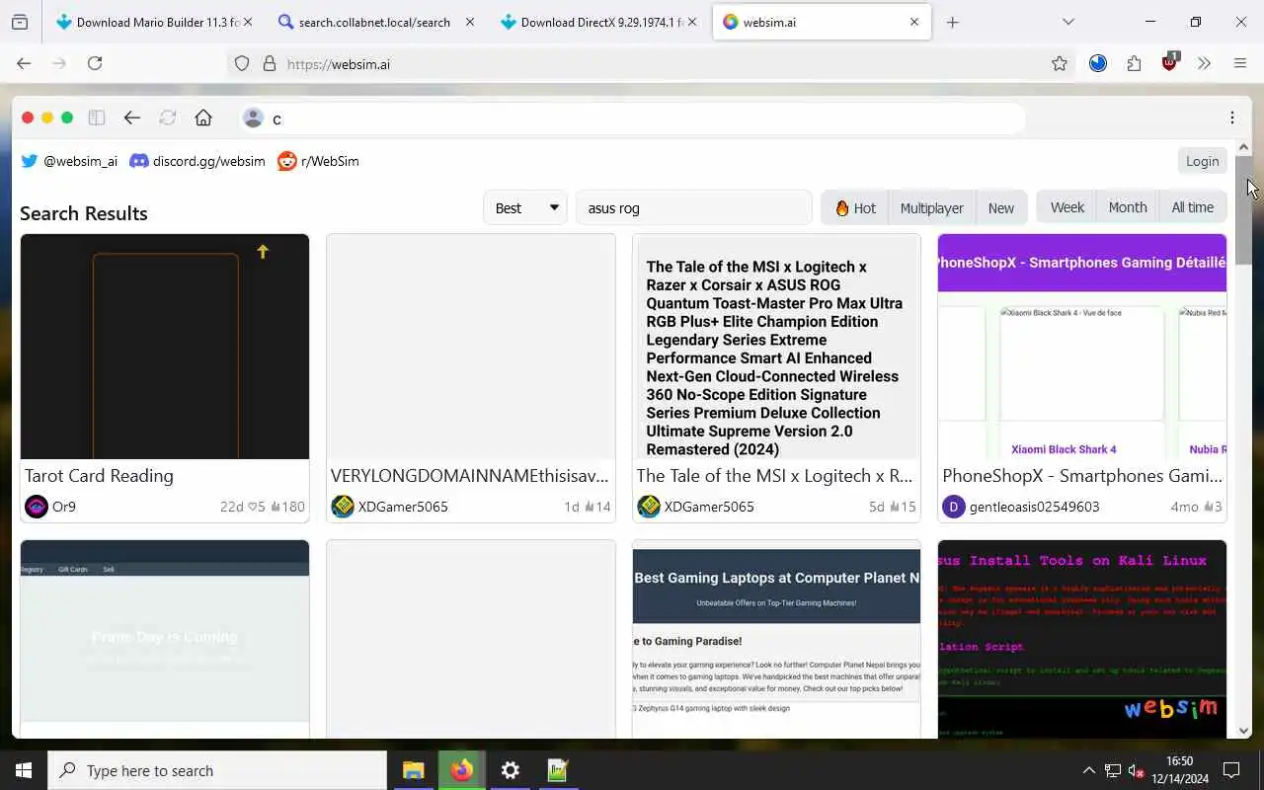Open the Windows notification center
Screen dimensions: 1264x790
tap(1231, 770)
